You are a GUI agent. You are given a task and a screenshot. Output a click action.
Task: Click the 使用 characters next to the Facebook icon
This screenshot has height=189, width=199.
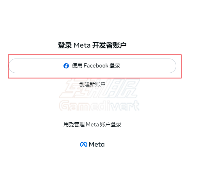[77, 66]
